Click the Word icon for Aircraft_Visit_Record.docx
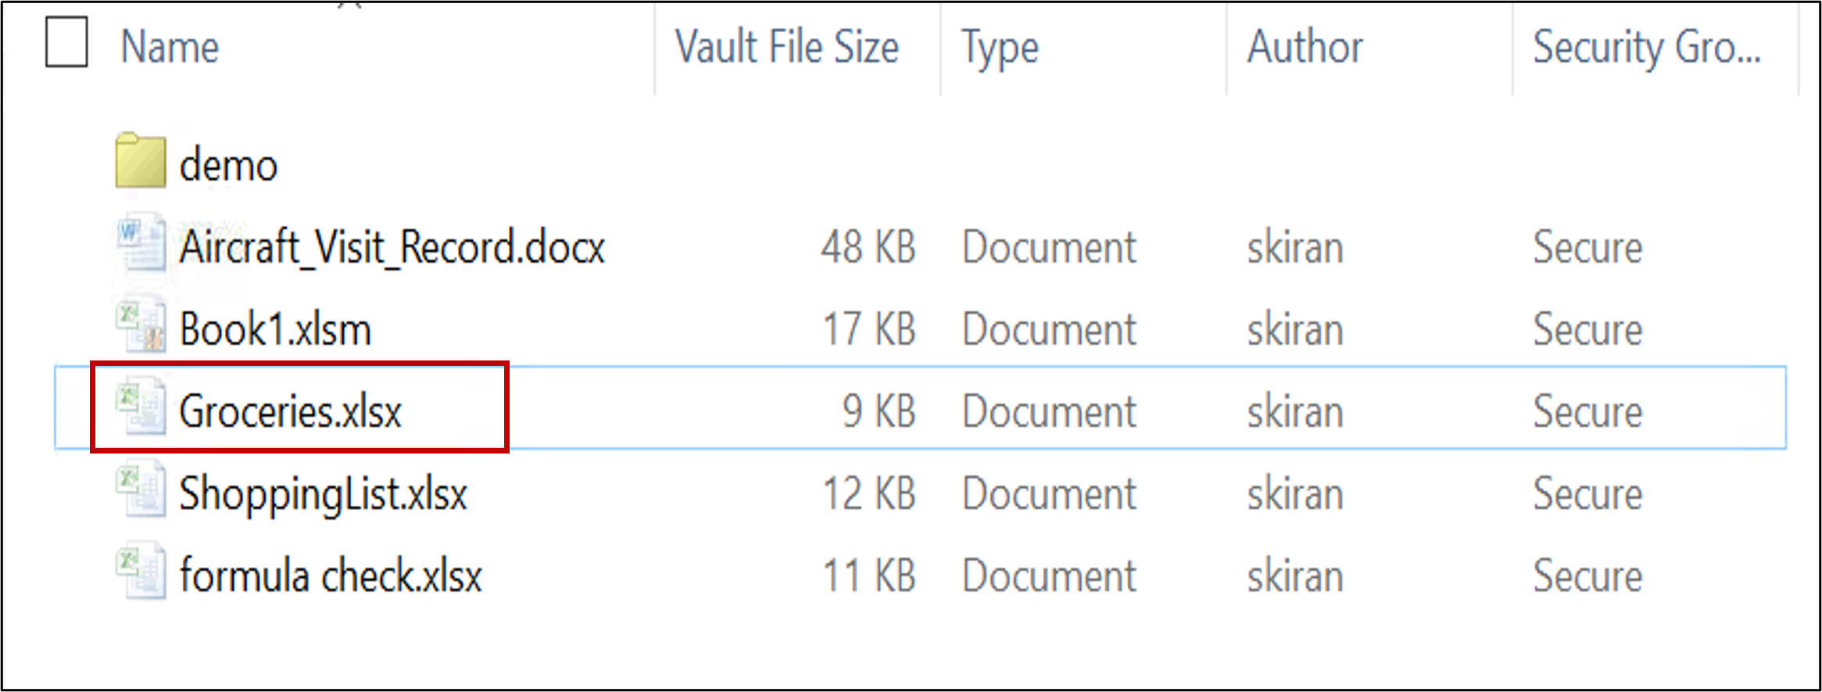Image resolution: width=1822 pixels, height=692 pixels. (141, 244)
